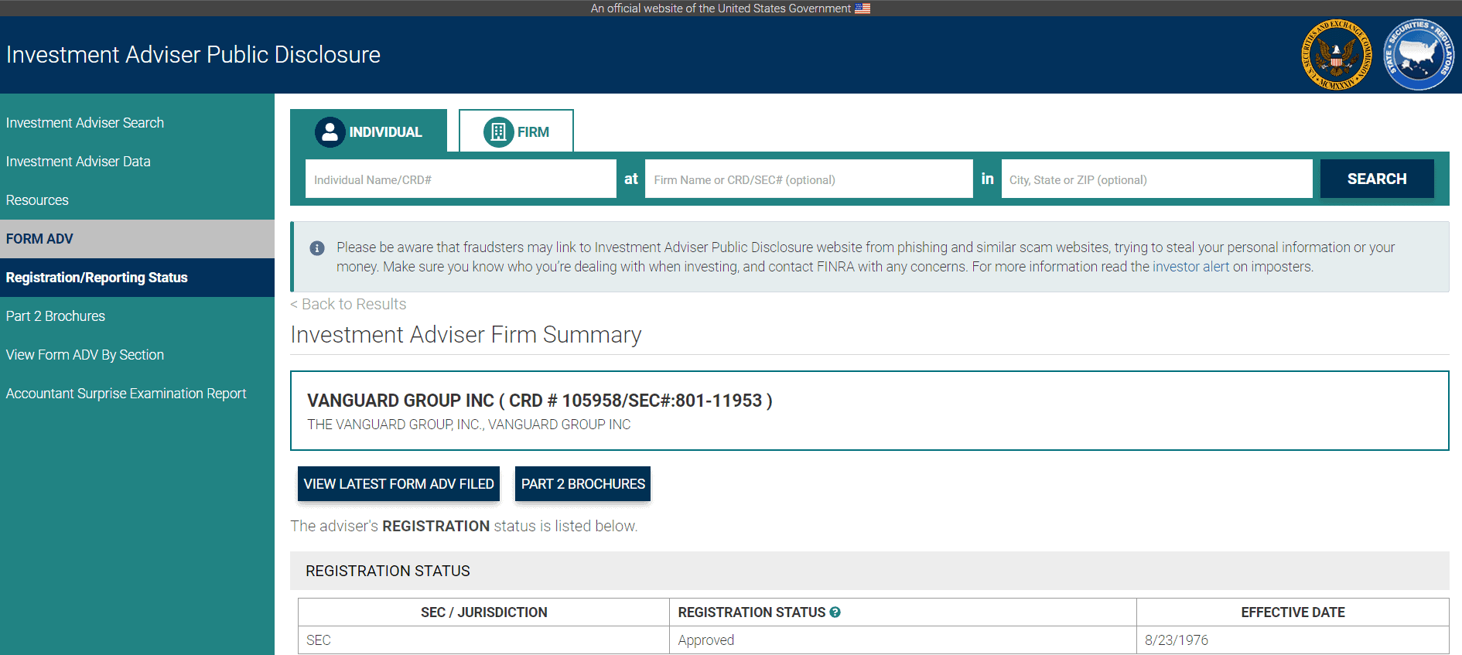This screenshot has width=1462, height=655.
Task: Click the firm alternate names line
Action: tap(469, 425)
